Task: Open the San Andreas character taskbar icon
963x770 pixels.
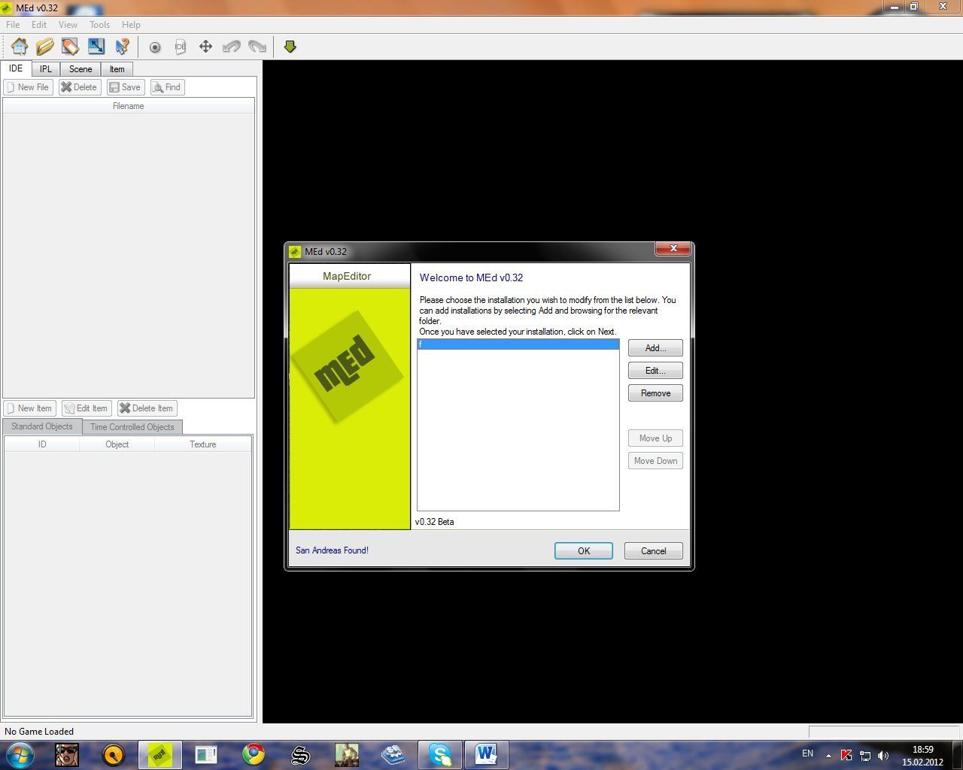Action: coord(347,754)
